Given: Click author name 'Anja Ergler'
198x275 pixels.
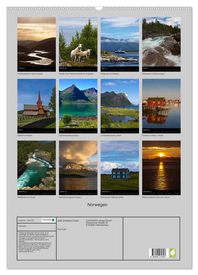Looking at the screenshot, I should tap(62, 229).
